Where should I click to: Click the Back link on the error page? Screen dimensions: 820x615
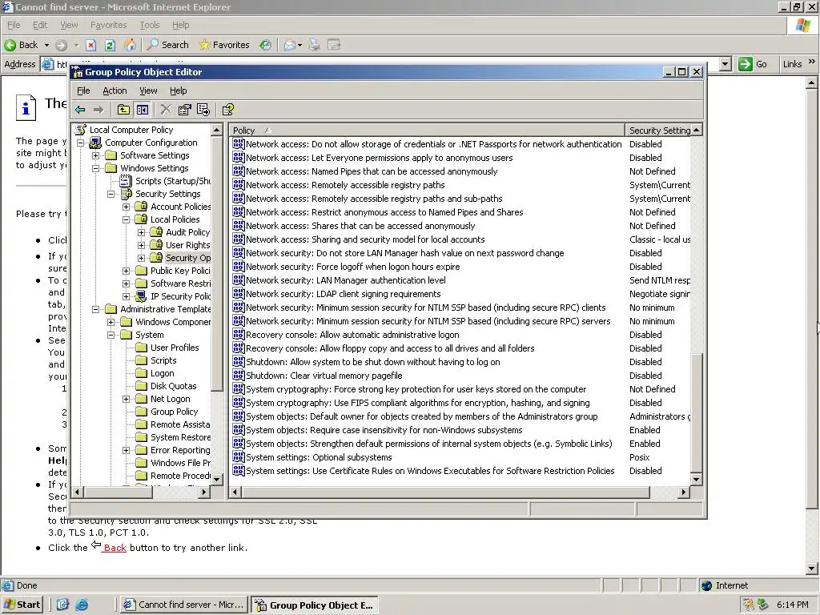click(x=115, y=548)
